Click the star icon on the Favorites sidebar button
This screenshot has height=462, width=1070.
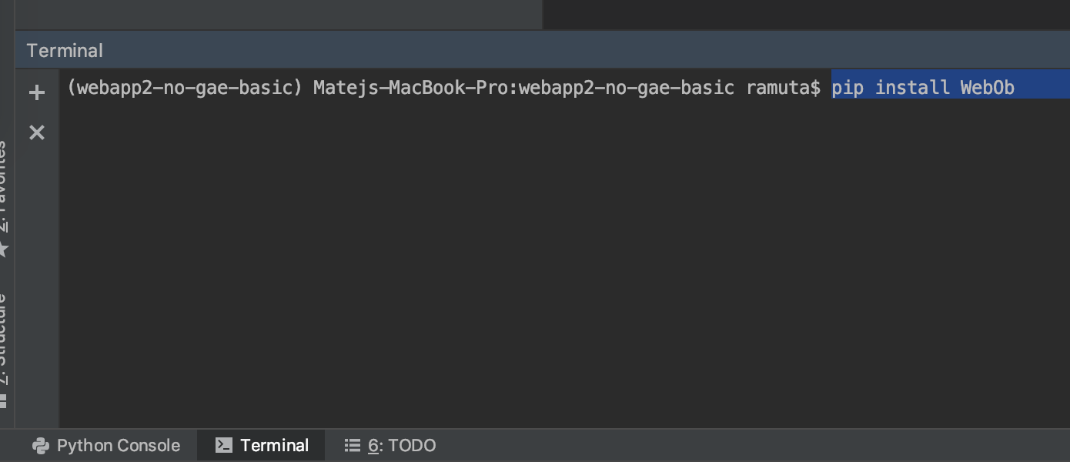click(x=5, y=248)
